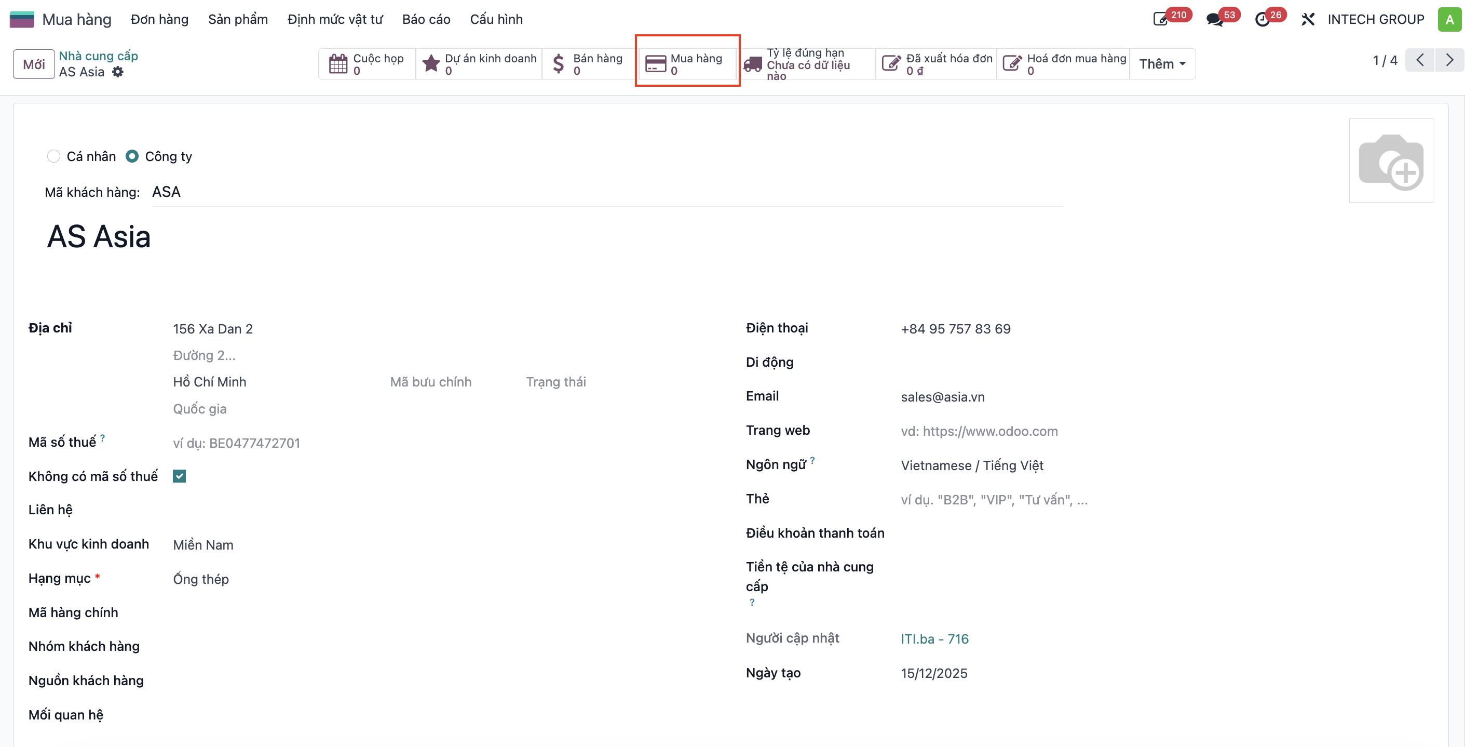Open Bán hàng dollar smart button
This screenshot has height=747, width=1465.
(x=589, y=64)
